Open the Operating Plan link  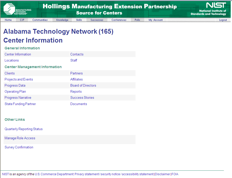15,91
